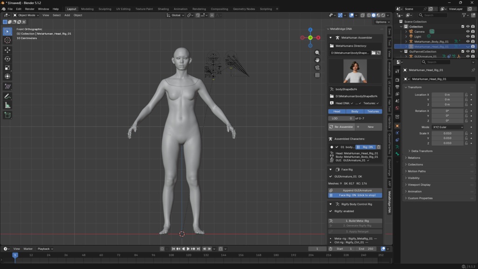Expand the Relations panel

click(414, 158)
